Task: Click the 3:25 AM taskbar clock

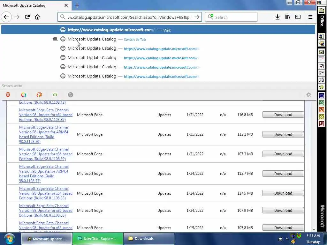Action: coord(313,236)
